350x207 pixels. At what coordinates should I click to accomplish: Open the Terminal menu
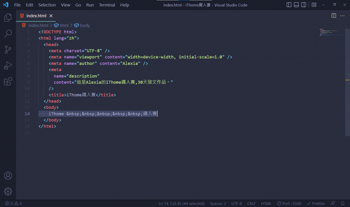coord(107,5)
